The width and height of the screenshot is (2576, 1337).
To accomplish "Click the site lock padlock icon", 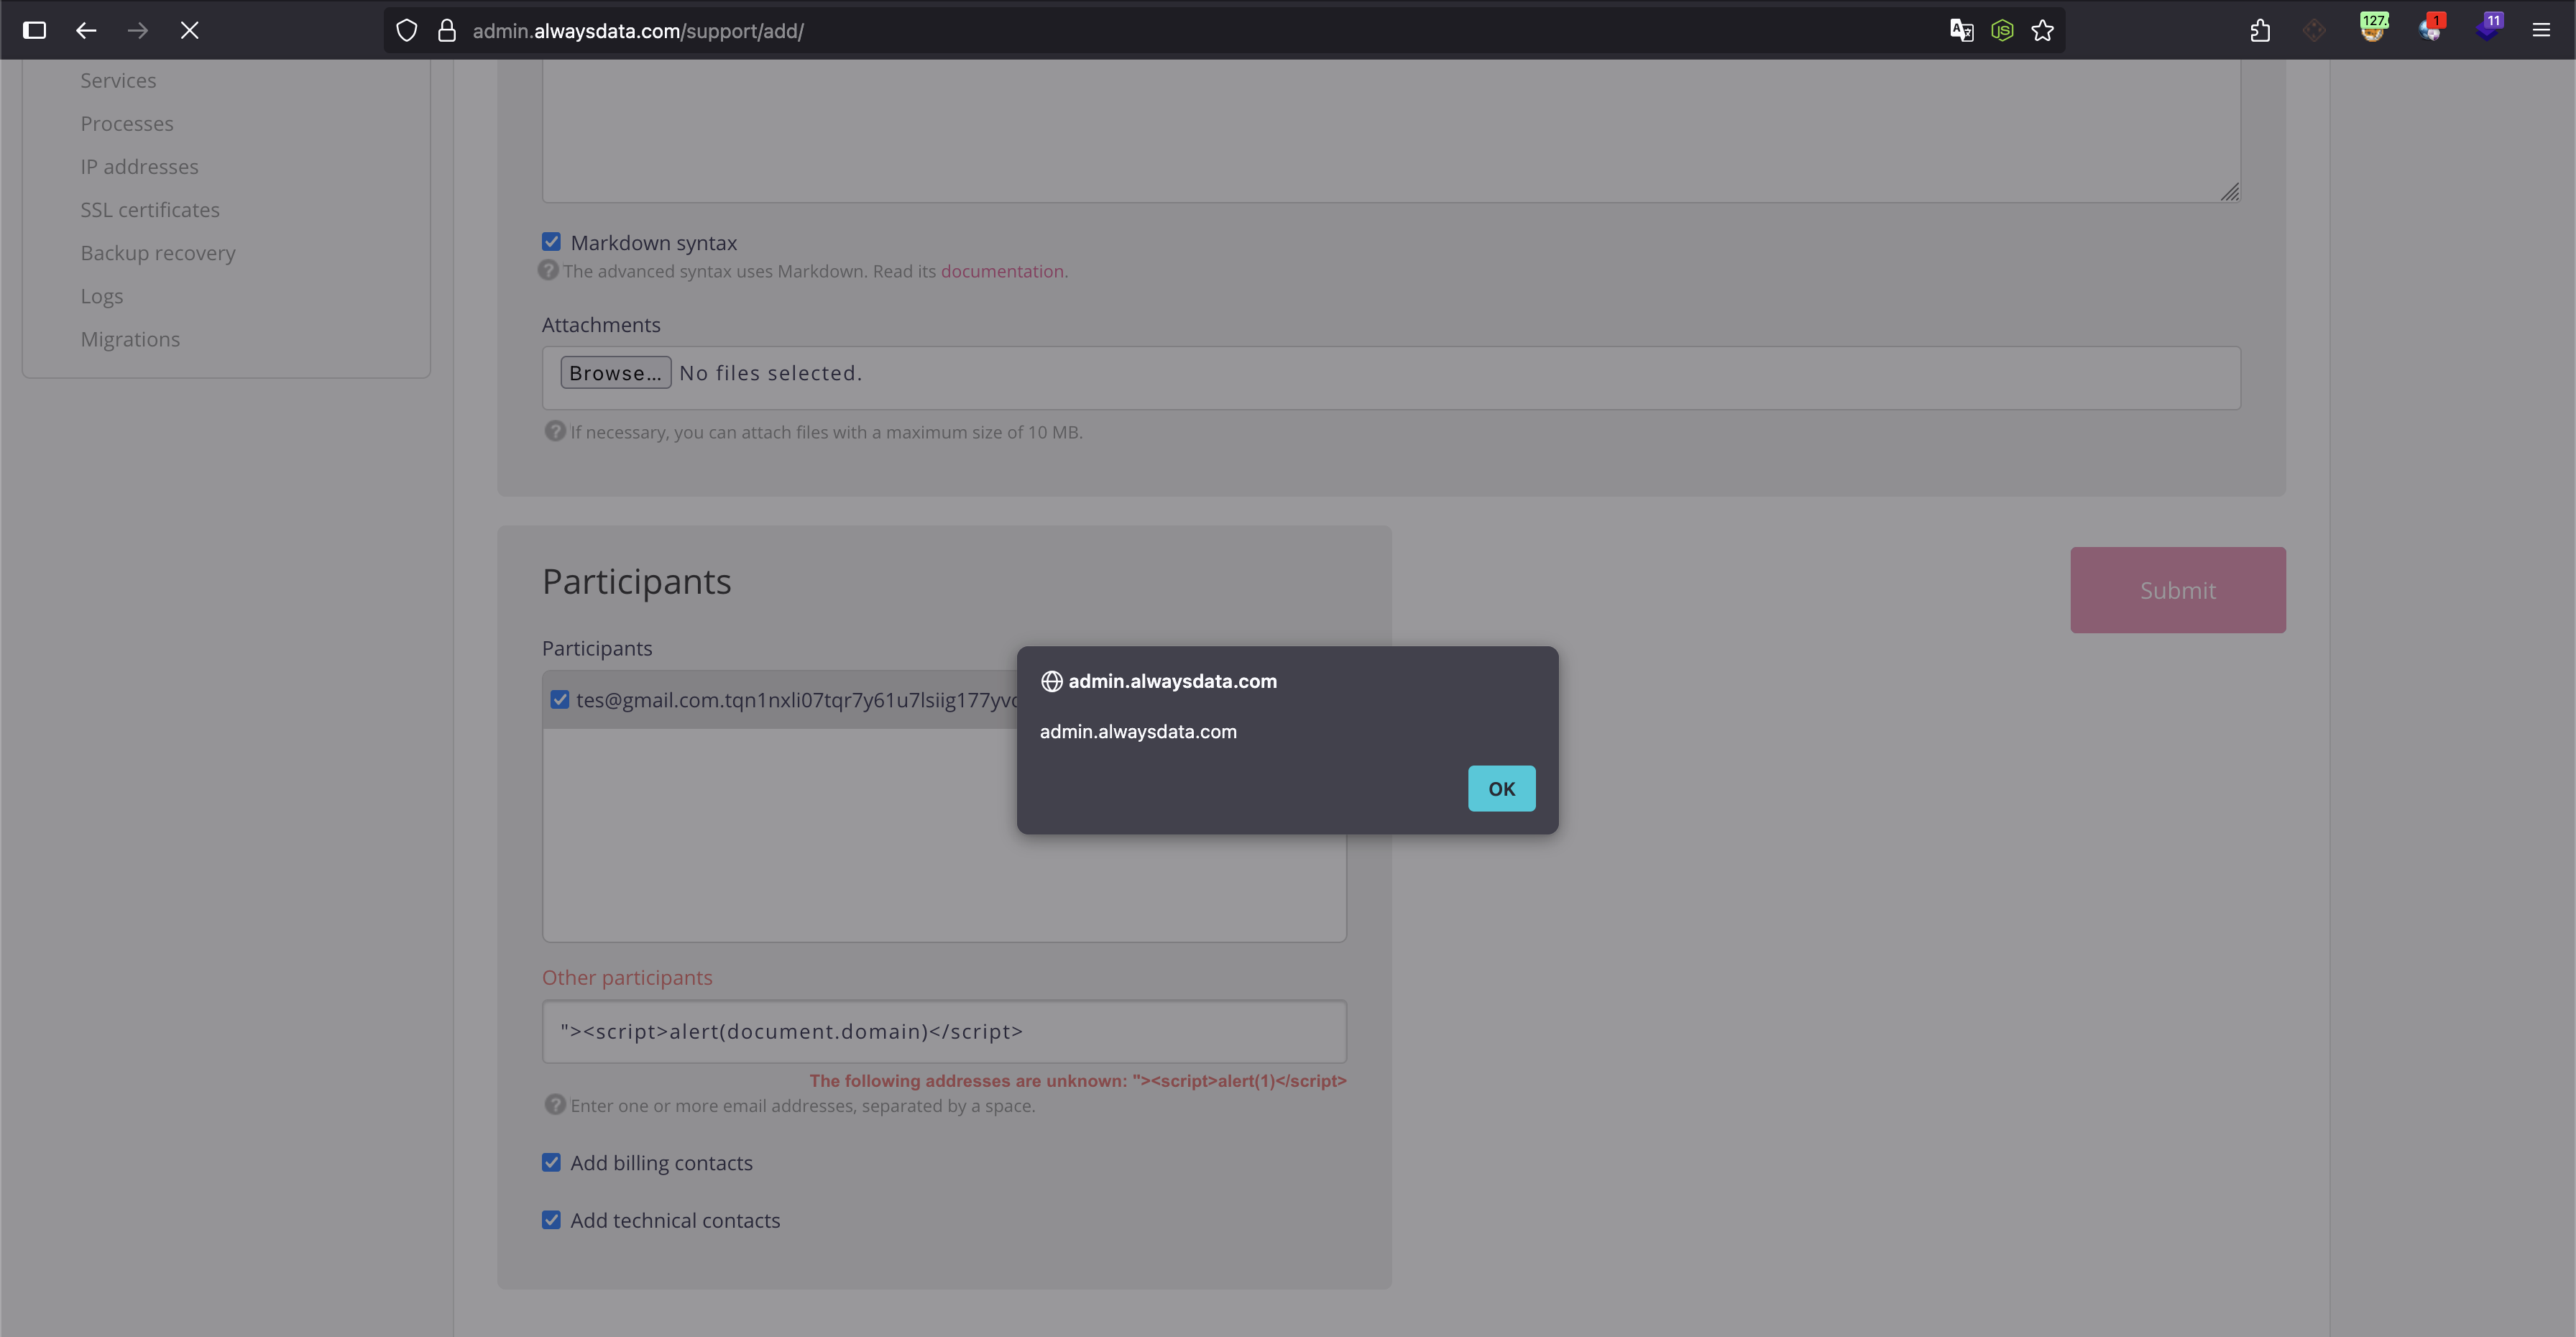I will click(447, 31).
